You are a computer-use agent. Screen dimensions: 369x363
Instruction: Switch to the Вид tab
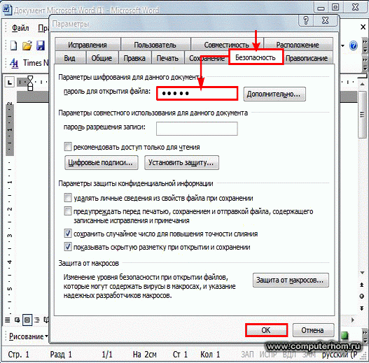click(x=69, y=58)
